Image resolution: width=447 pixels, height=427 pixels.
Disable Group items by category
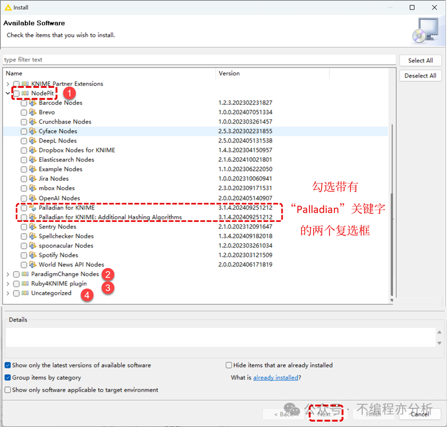point(8,377)
